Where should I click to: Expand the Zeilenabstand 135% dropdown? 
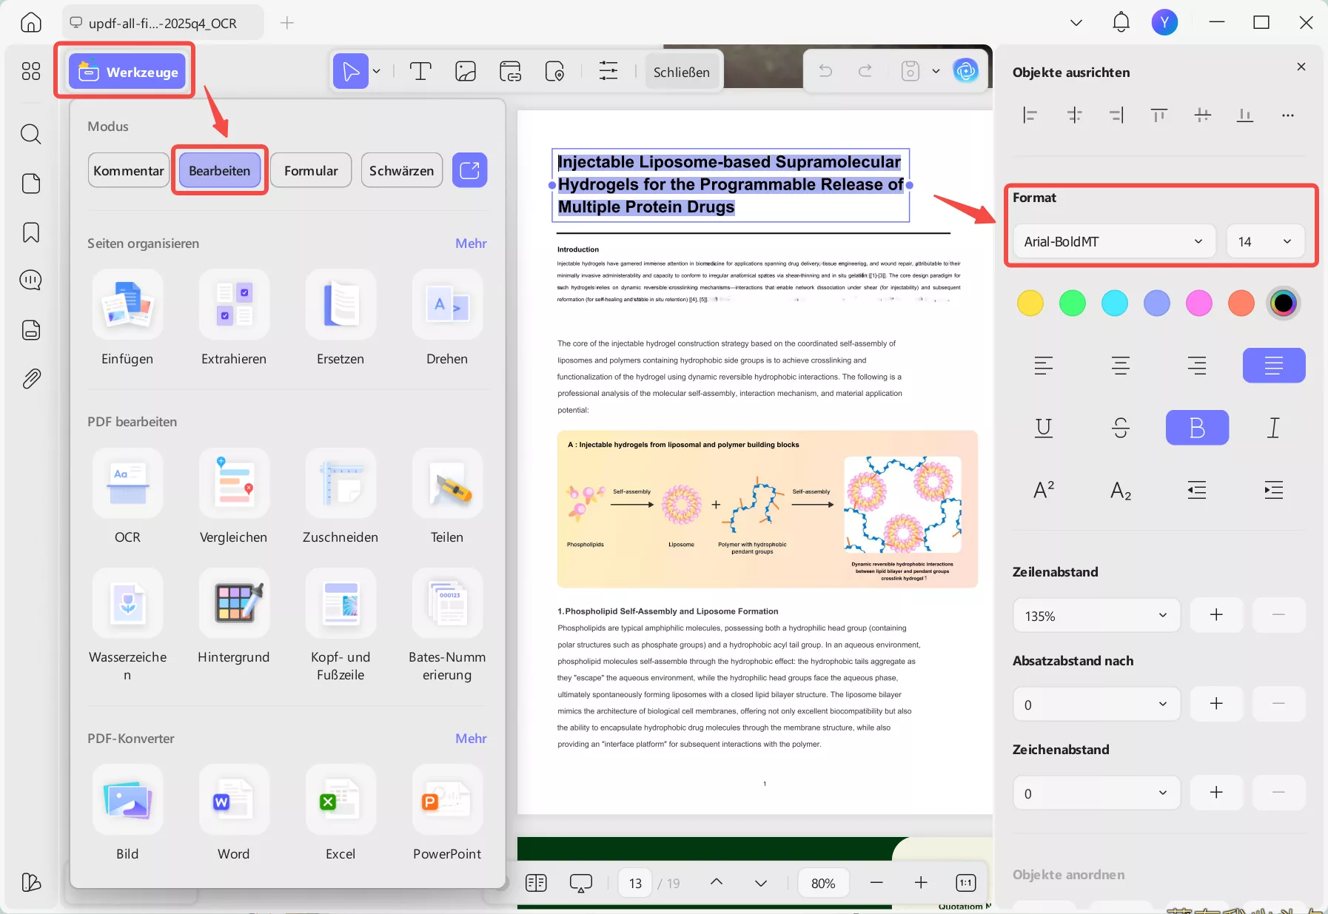1096,615
